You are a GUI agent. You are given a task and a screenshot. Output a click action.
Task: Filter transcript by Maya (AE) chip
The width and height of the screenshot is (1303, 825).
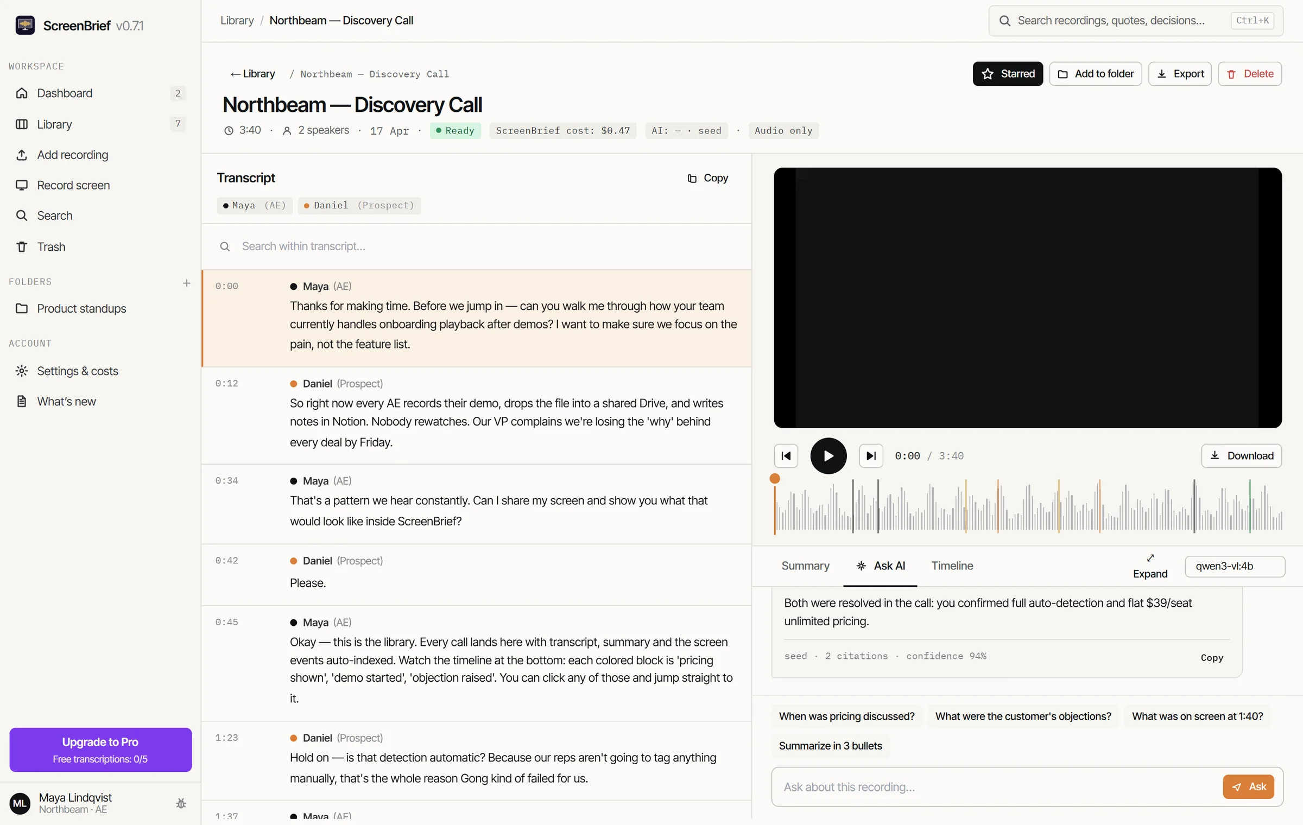pyautogui.click(x=255, y=205)
